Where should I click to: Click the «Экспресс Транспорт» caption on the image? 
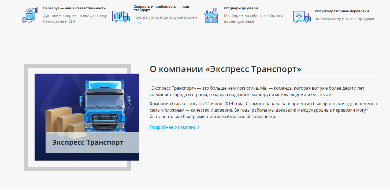[87, 142]
